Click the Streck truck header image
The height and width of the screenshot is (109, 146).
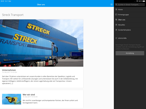click(42, 43)
